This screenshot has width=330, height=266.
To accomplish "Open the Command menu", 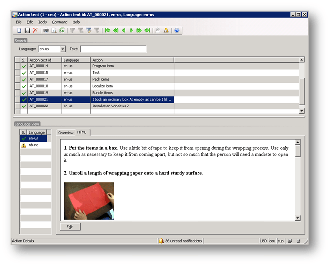I will [x=60, y=22].
